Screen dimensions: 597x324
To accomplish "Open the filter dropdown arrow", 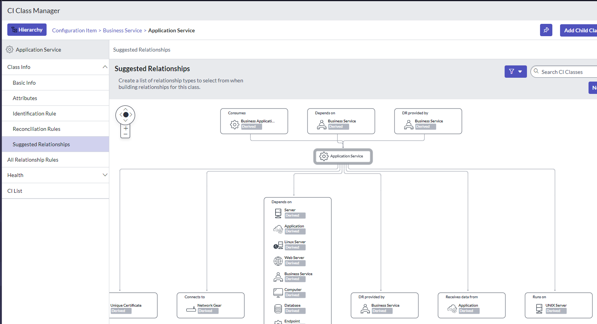I will click(520, 72).
